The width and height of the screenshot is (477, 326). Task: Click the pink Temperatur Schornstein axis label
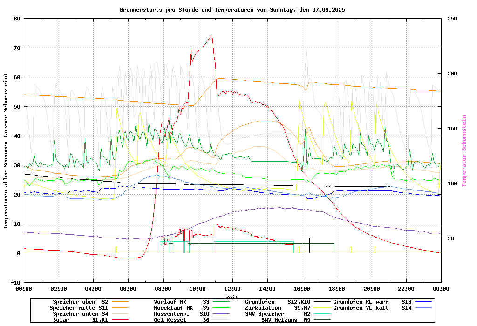pos(464,151)
